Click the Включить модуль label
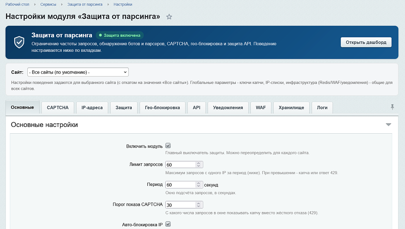The image size is (405, 229). pyautogui.click(x=144, y=146)
